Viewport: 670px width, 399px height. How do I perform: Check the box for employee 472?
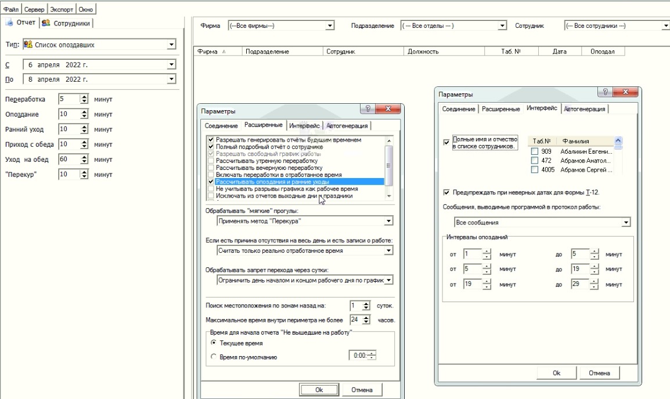coord(535,161)
